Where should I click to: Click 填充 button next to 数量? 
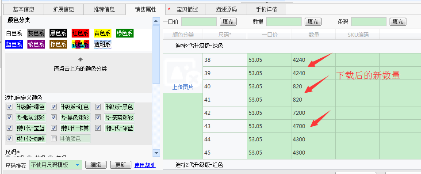pos(313,22)
